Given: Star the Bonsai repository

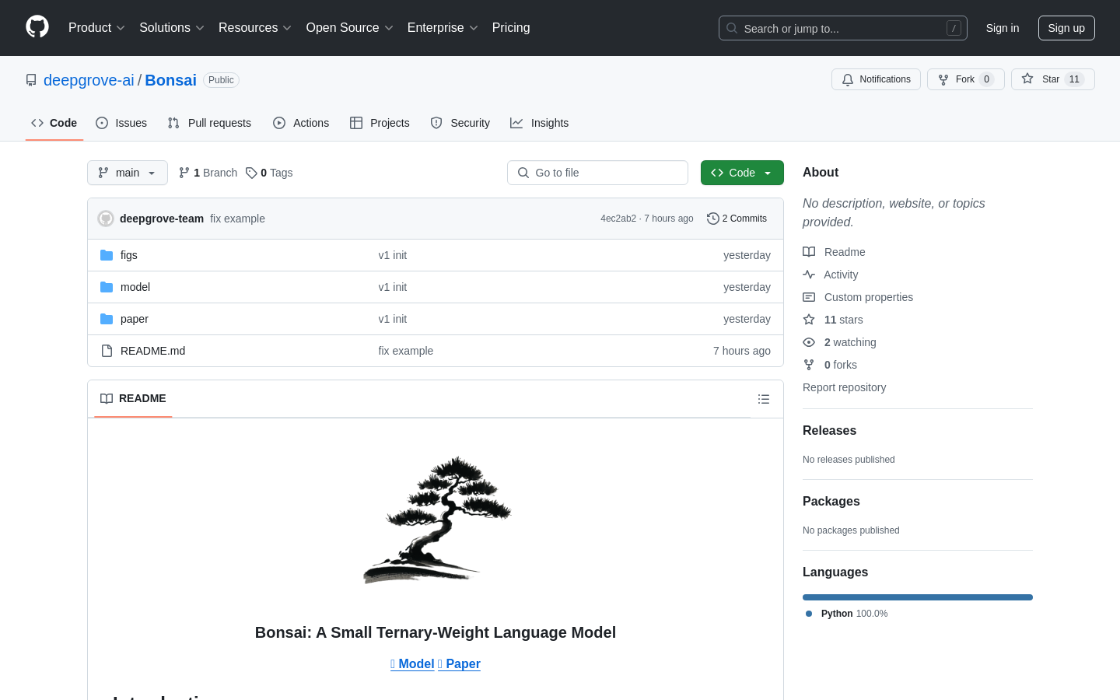Looking at the screenshot, I should 1053,79.
